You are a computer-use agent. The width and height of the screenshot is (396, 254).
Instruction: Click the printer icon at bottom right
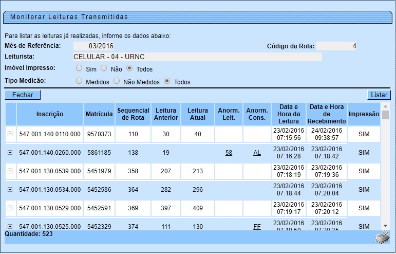[382, 237]
